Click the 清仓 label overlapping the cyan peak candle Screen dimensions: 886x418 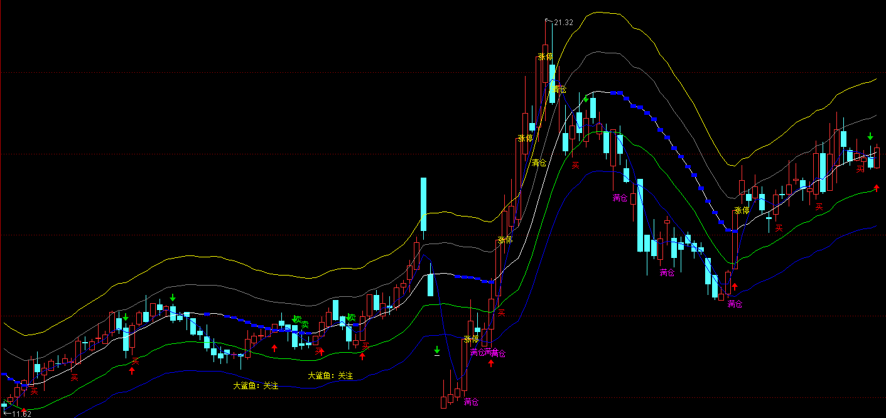pos(558,90)
